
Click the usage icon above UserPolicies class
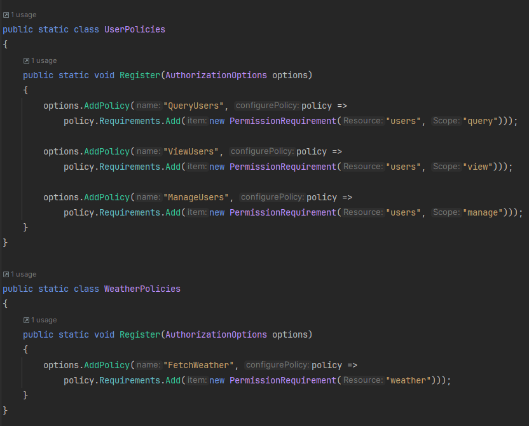(8, 14)
